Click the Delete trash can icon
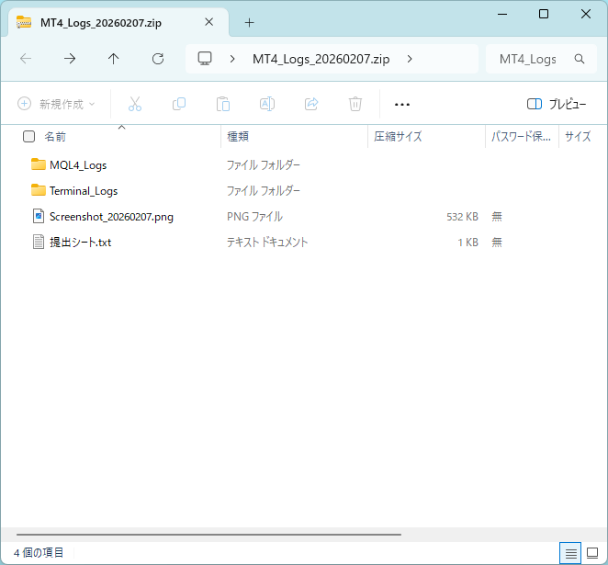Viewport: 608px width, 565px height. [355, 104]
